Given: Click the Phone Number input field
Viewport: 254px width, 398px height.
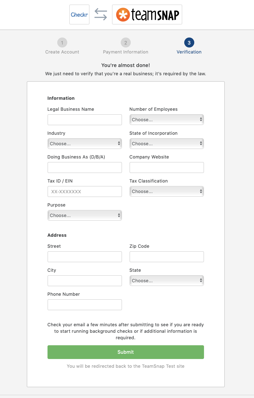Looking at the screenshot, I should (x=84, y=305).
